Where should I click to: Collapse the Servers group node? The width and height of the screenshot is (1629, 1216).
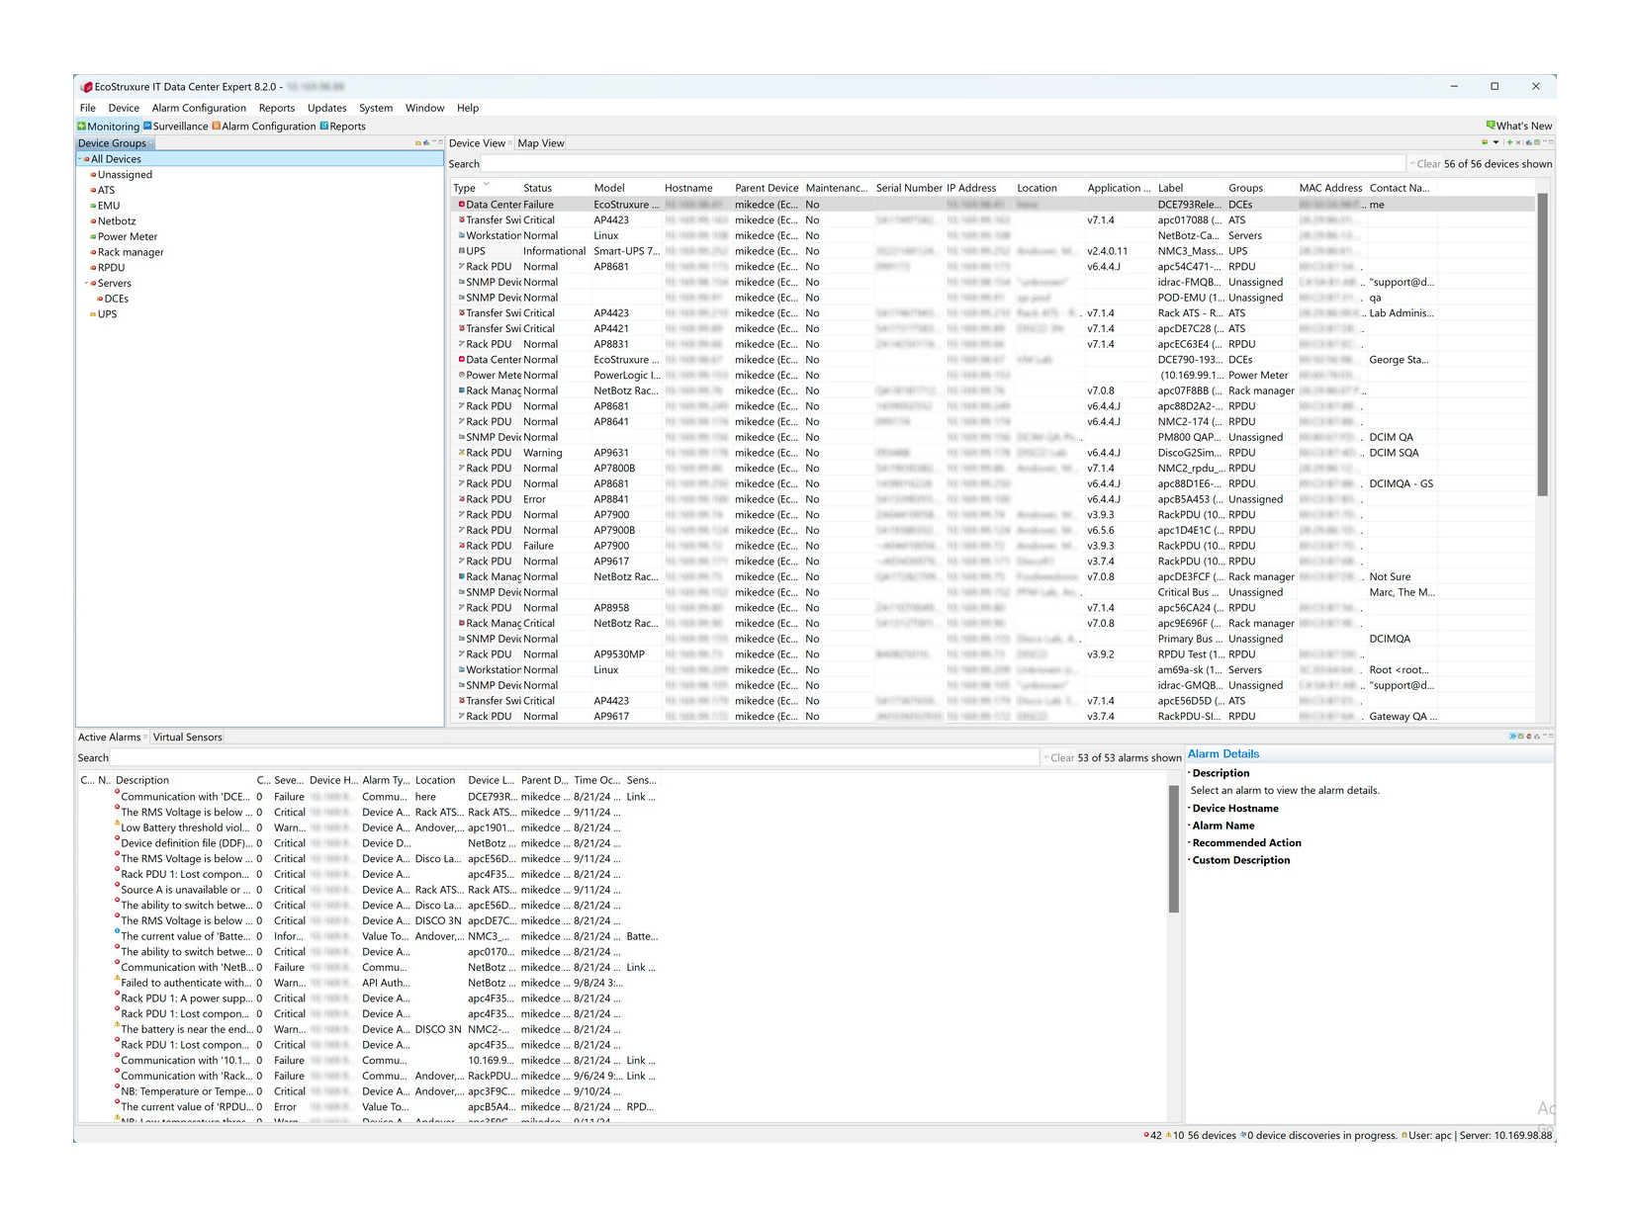pos(86,284)
